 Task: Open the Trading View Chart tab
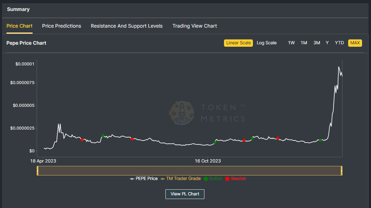coord(195,26)
